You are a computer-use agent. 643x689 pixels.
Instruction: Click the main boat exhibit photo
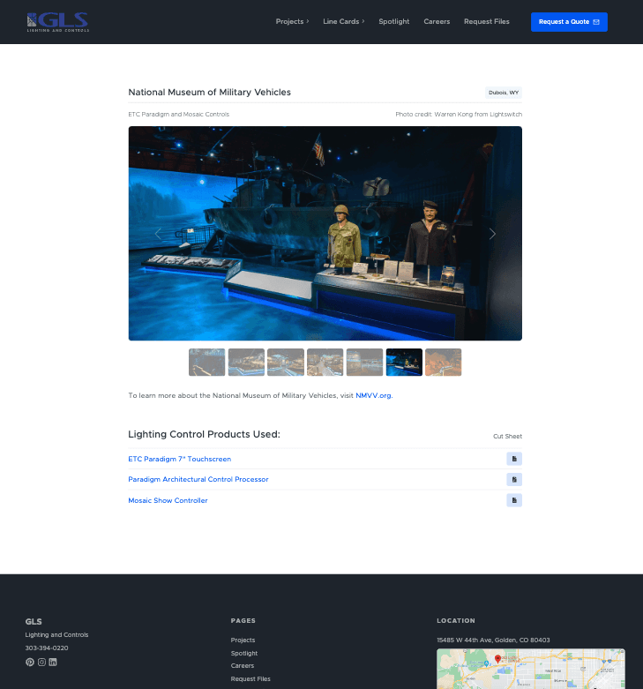point(325,233)
